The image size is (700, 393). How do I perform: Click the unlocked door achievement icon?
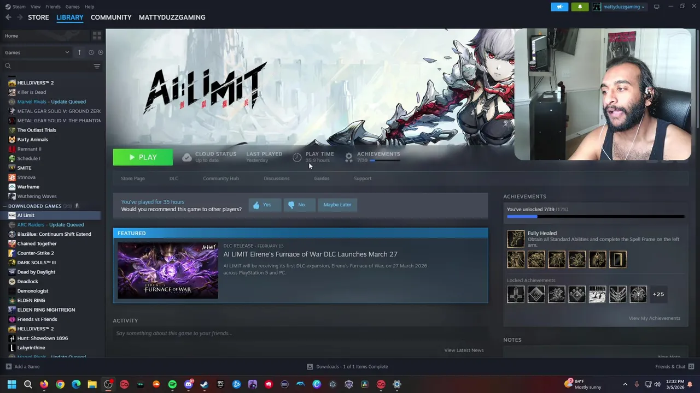click(618, 259)
